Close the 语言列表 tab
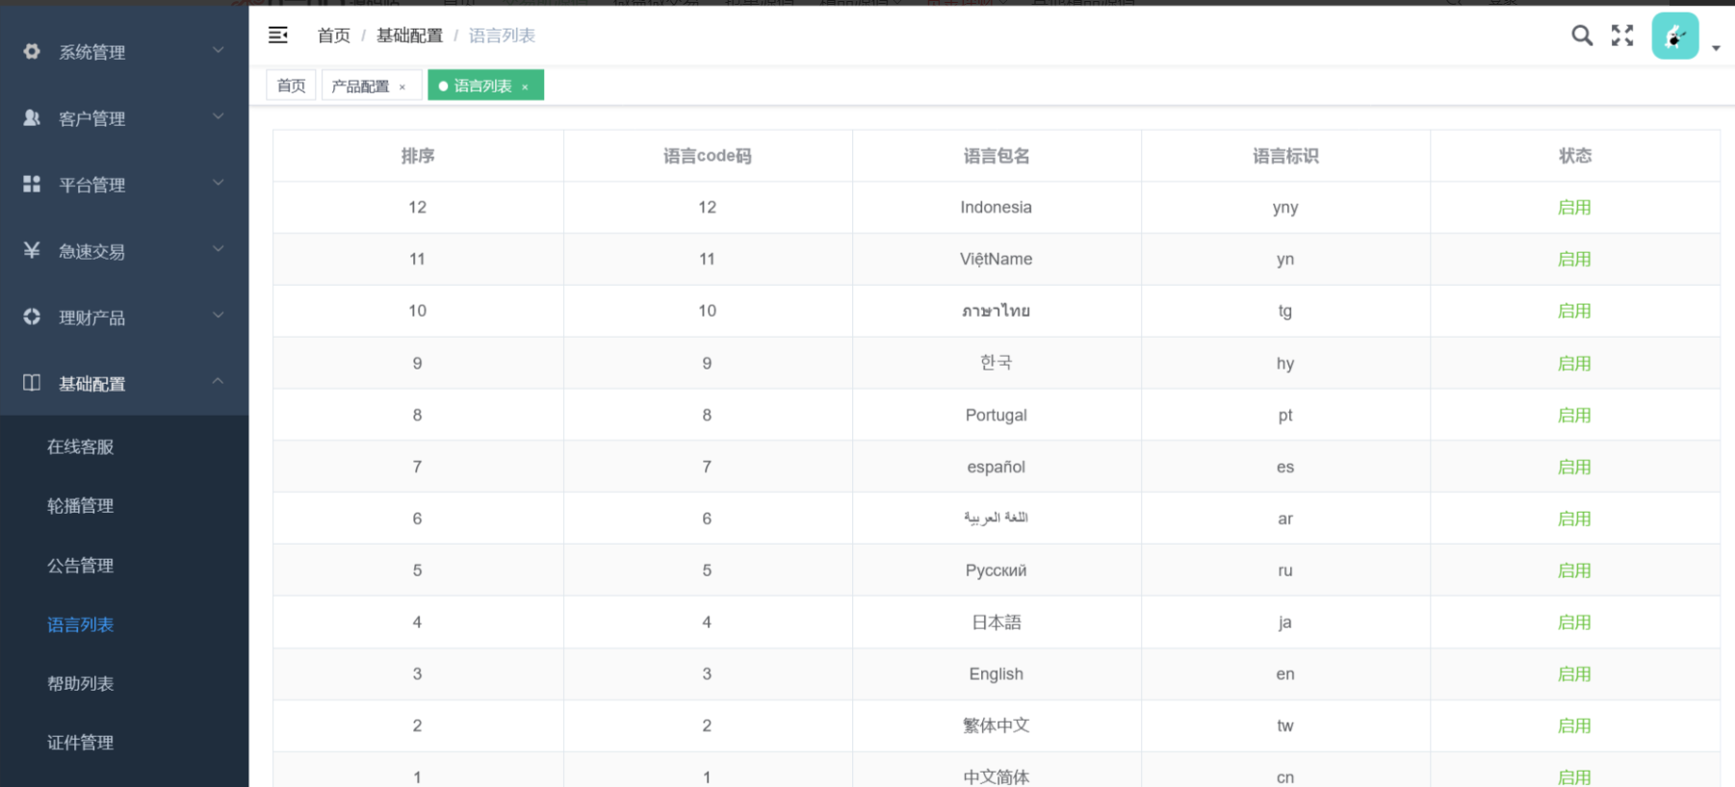This screenshot has height=787, width=1735. point(525,87)
